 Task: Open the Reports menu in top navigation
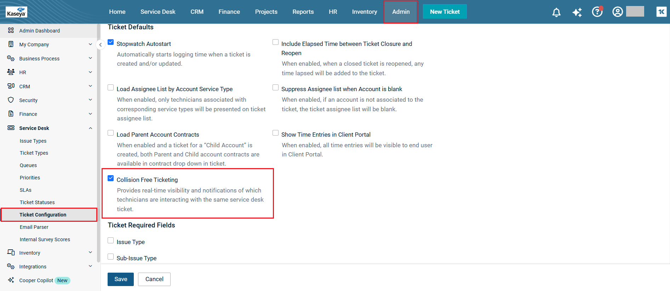pyautogui.click(x=303, y=12)
